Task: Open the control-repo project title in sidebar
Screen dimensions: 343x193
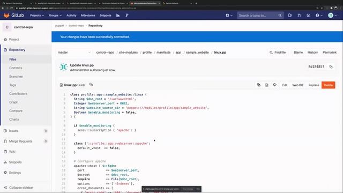Action: coord(23,27)
